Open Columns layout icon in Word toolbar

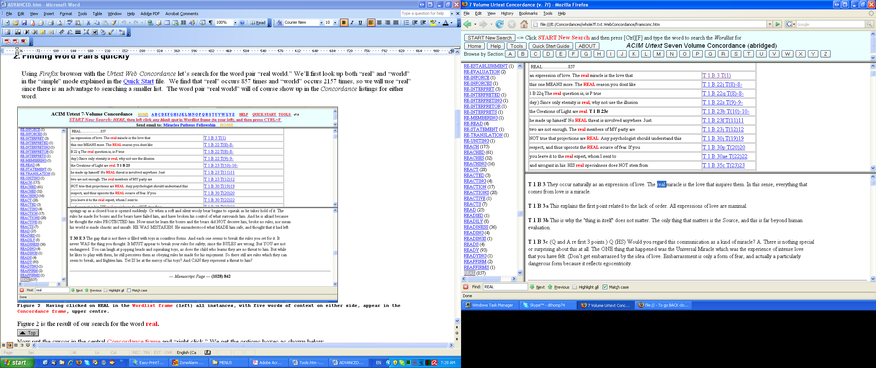(183, 23)
